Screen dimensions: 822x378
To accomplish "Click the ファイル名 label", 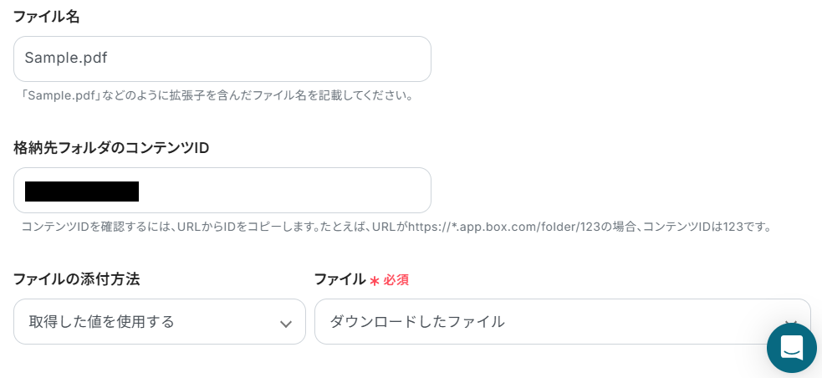I will click(47, 16).
